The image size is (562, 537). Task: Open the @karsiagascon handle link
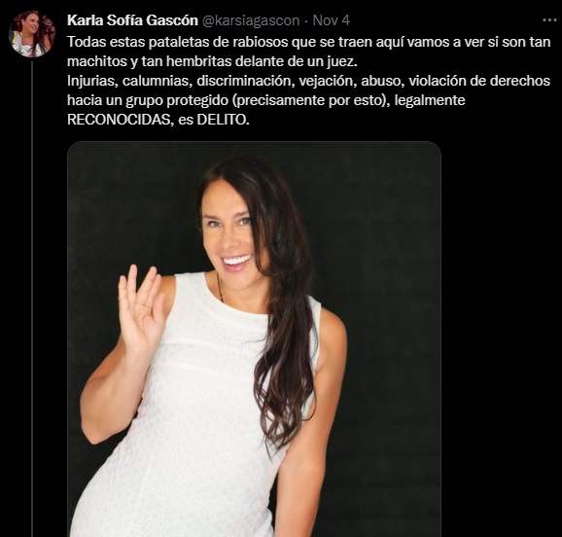pos(251,20)
